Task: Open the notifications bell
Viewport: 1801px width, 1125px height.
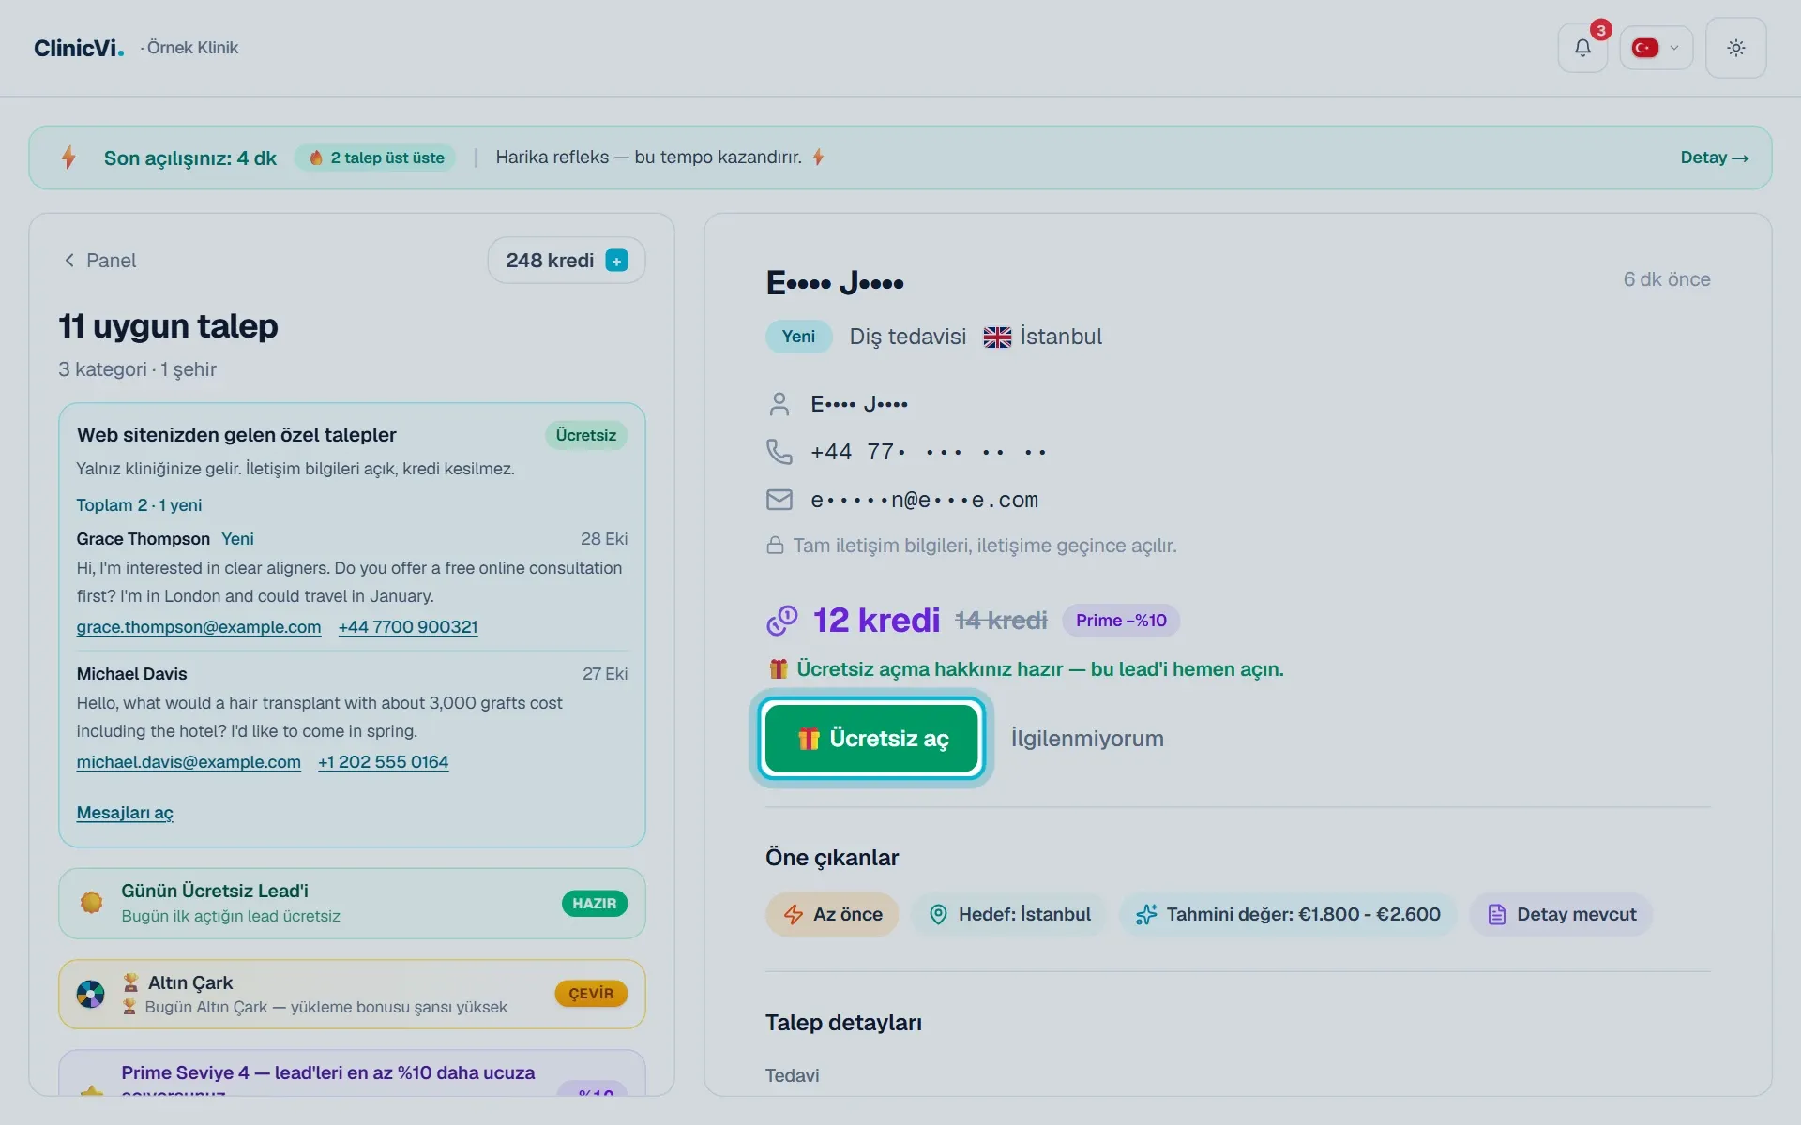Action: (x=1582, y=48)
